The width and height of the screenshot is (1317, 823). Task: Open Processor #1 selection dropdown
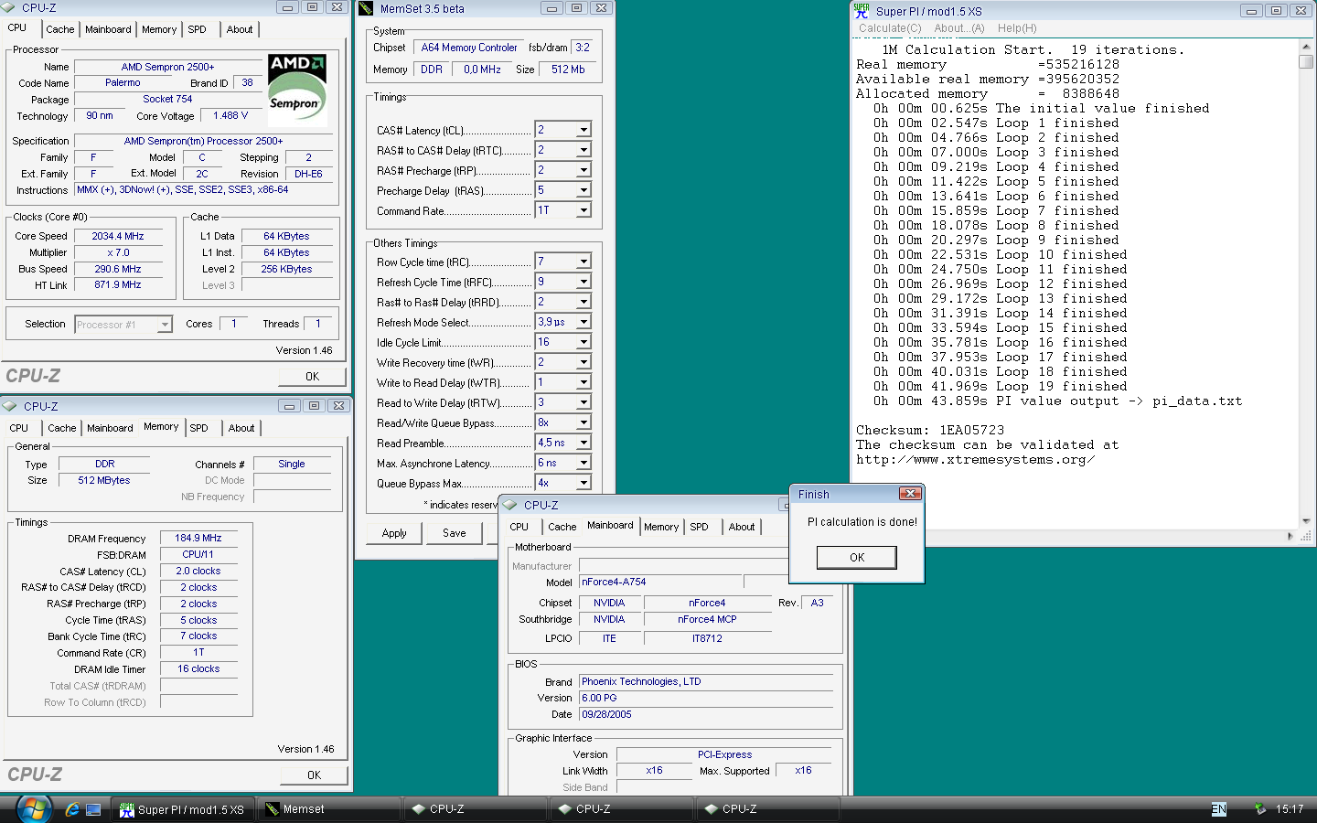pos(165,325)
